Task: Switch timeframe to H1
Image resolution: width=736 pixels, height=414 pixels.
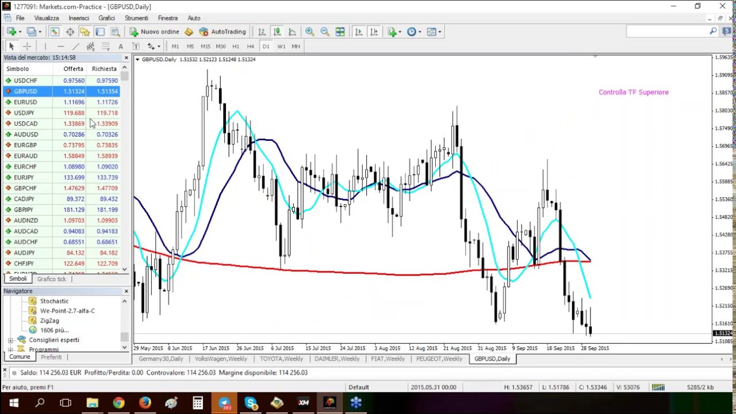Action: pyautogui.click(x=236, y=46)
